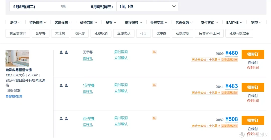
Task: Click the 礼 gift badge in the ¥508 row
Action: [x=154, y=118]
